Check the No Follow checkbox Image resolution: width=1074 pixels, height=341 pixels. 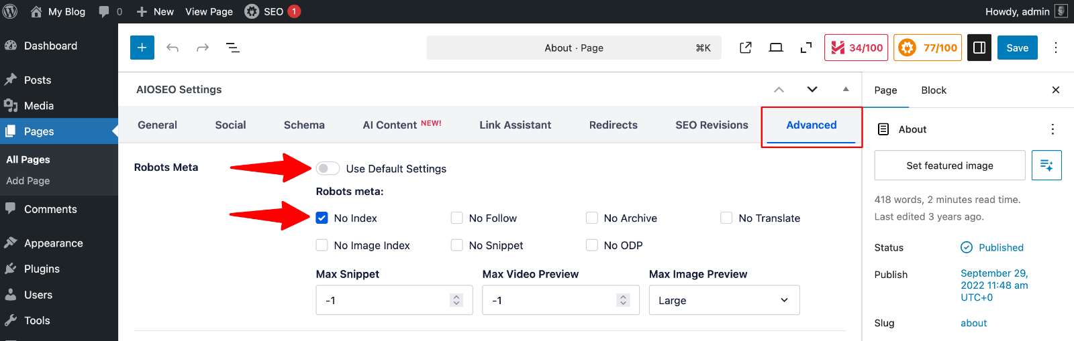coord(457,218)
